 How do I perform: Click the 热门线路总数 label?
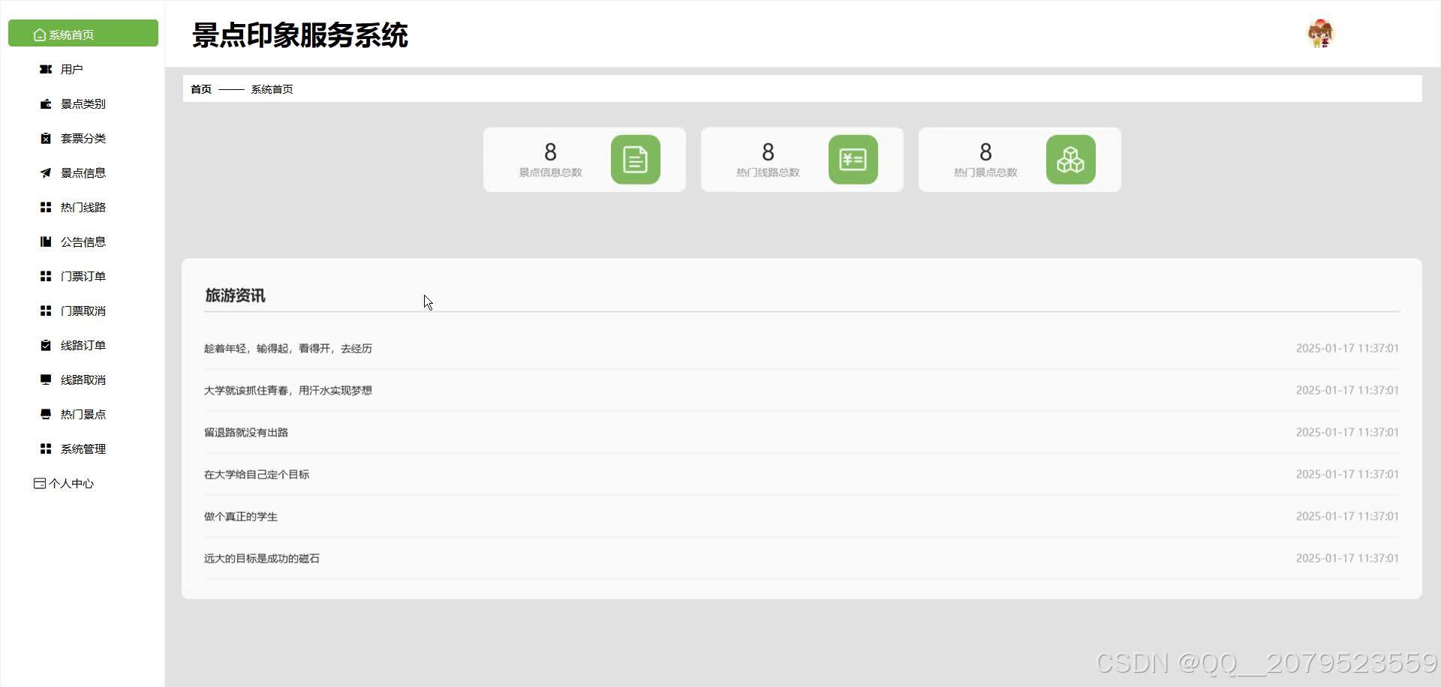click(x=768, y=172)
